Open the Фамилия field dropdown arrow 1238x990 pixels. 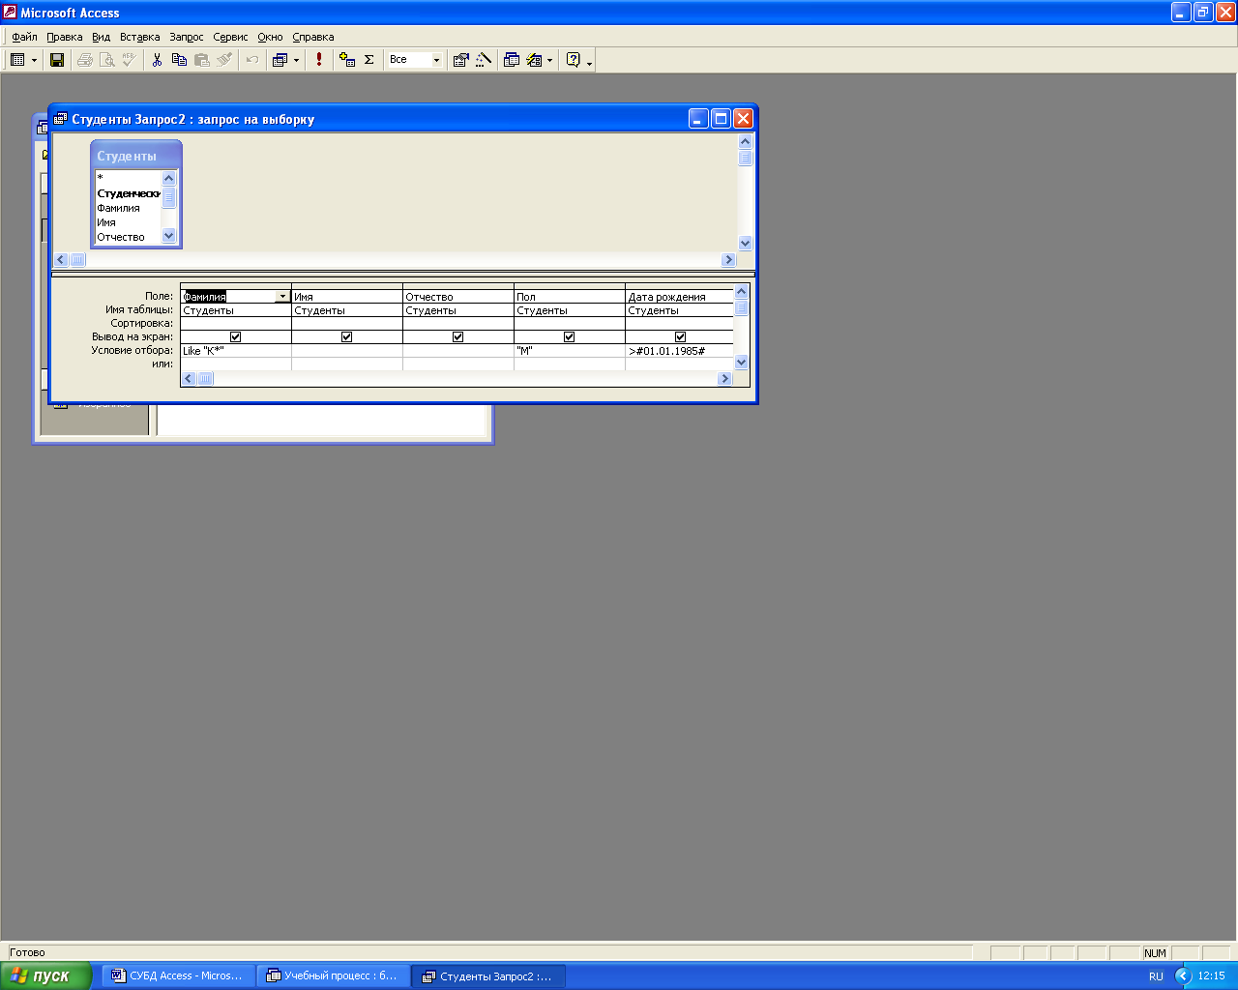coord(282,297)
